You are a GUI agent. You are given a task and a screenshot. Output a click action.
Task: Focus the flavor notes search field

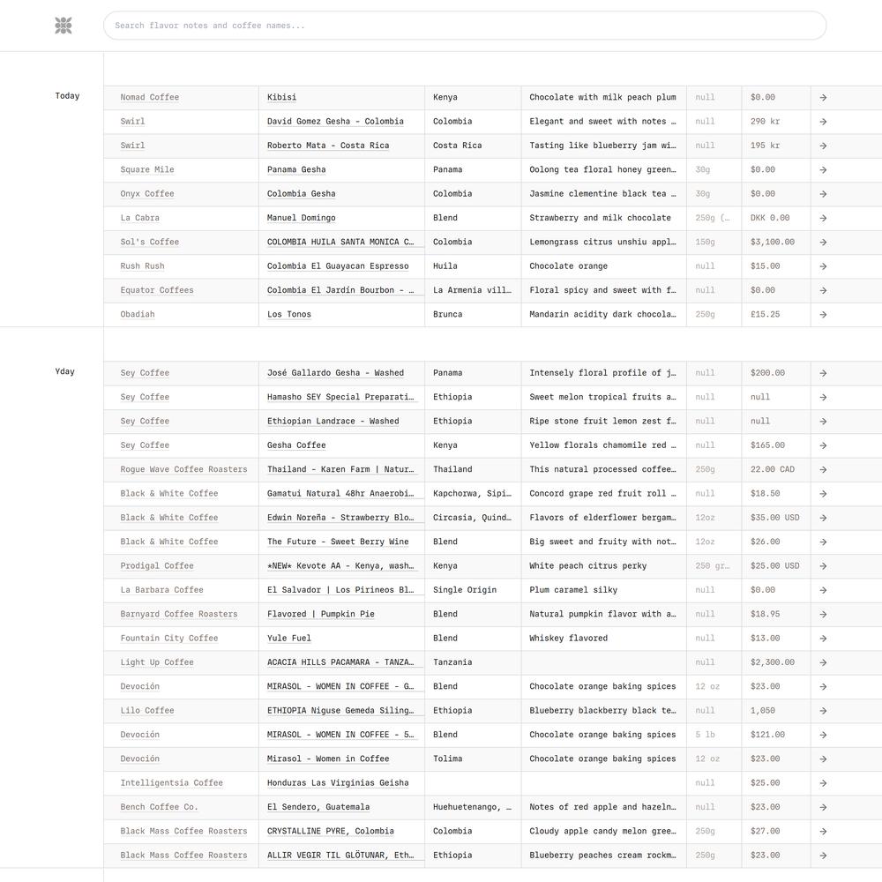[465, 26]
